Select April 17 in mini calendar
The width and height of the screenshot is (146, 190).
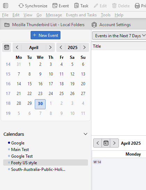[51, 84]
